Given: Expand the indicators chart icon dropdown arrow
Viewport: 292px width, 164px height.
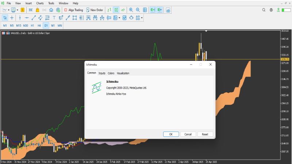Looking at the screenshot, I should pyautogui.click(x=17, y=10).
